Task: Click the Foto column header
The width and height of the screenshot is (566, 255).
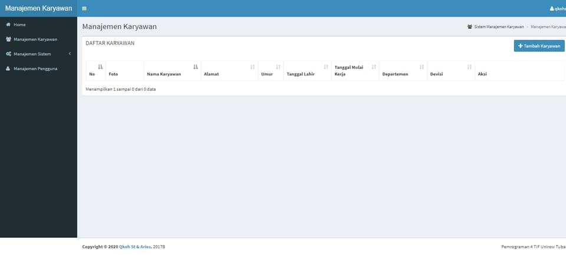Action: point(124,71)
